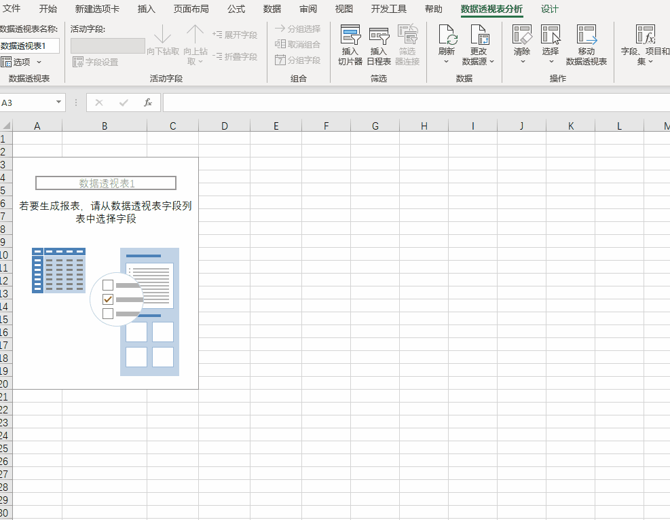Image resolution: width=670 pixels, height=520 pixels.
Task: Expand the Drill Up dropdown arrow
Action: point(200,62)
